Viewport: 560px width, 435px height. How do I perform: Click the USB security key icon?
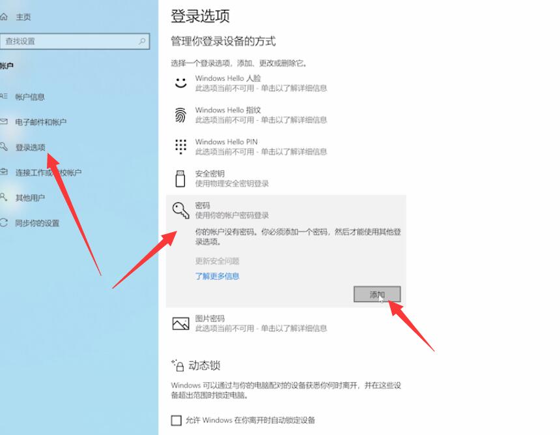pos(180,179)
